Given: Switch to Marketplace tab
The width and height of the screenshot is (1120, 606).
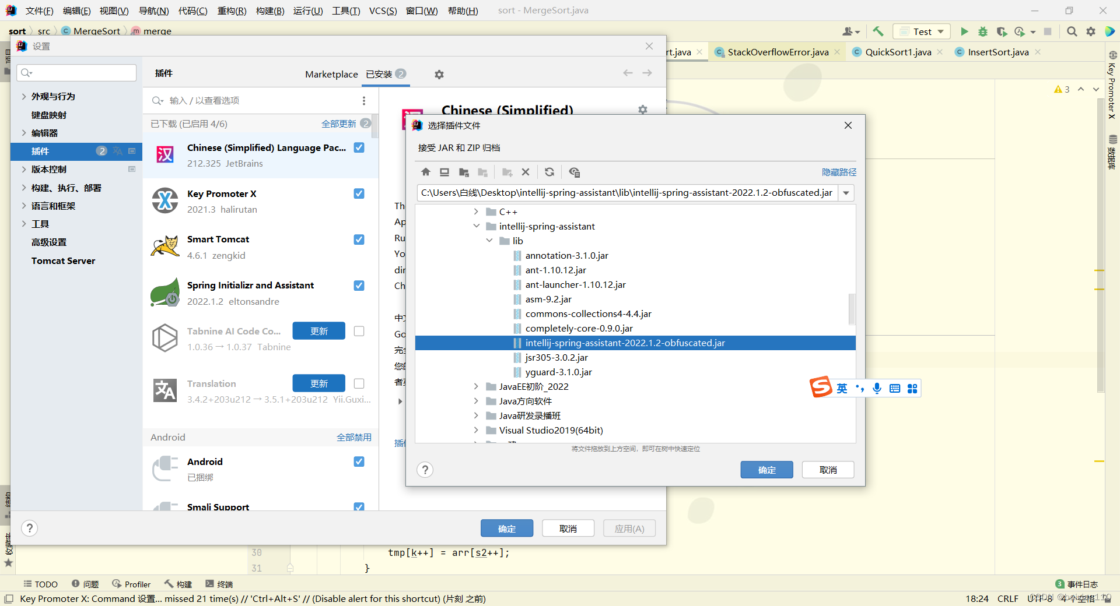Looking at the screenshot, I should (x=331, y=74).
